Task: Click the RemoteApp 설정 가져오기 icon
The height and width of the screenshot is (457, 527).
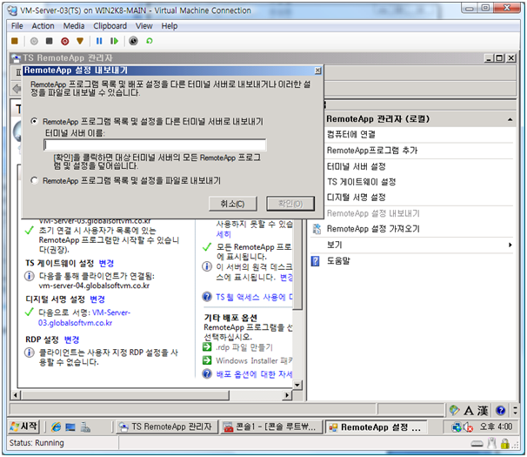Action: pos(317,229)
